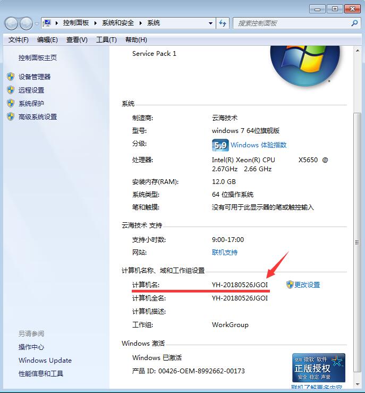The height and width of the screenshot is (393, 365).
Task: Open the 查看(V) menu
Action: point(77,39)
